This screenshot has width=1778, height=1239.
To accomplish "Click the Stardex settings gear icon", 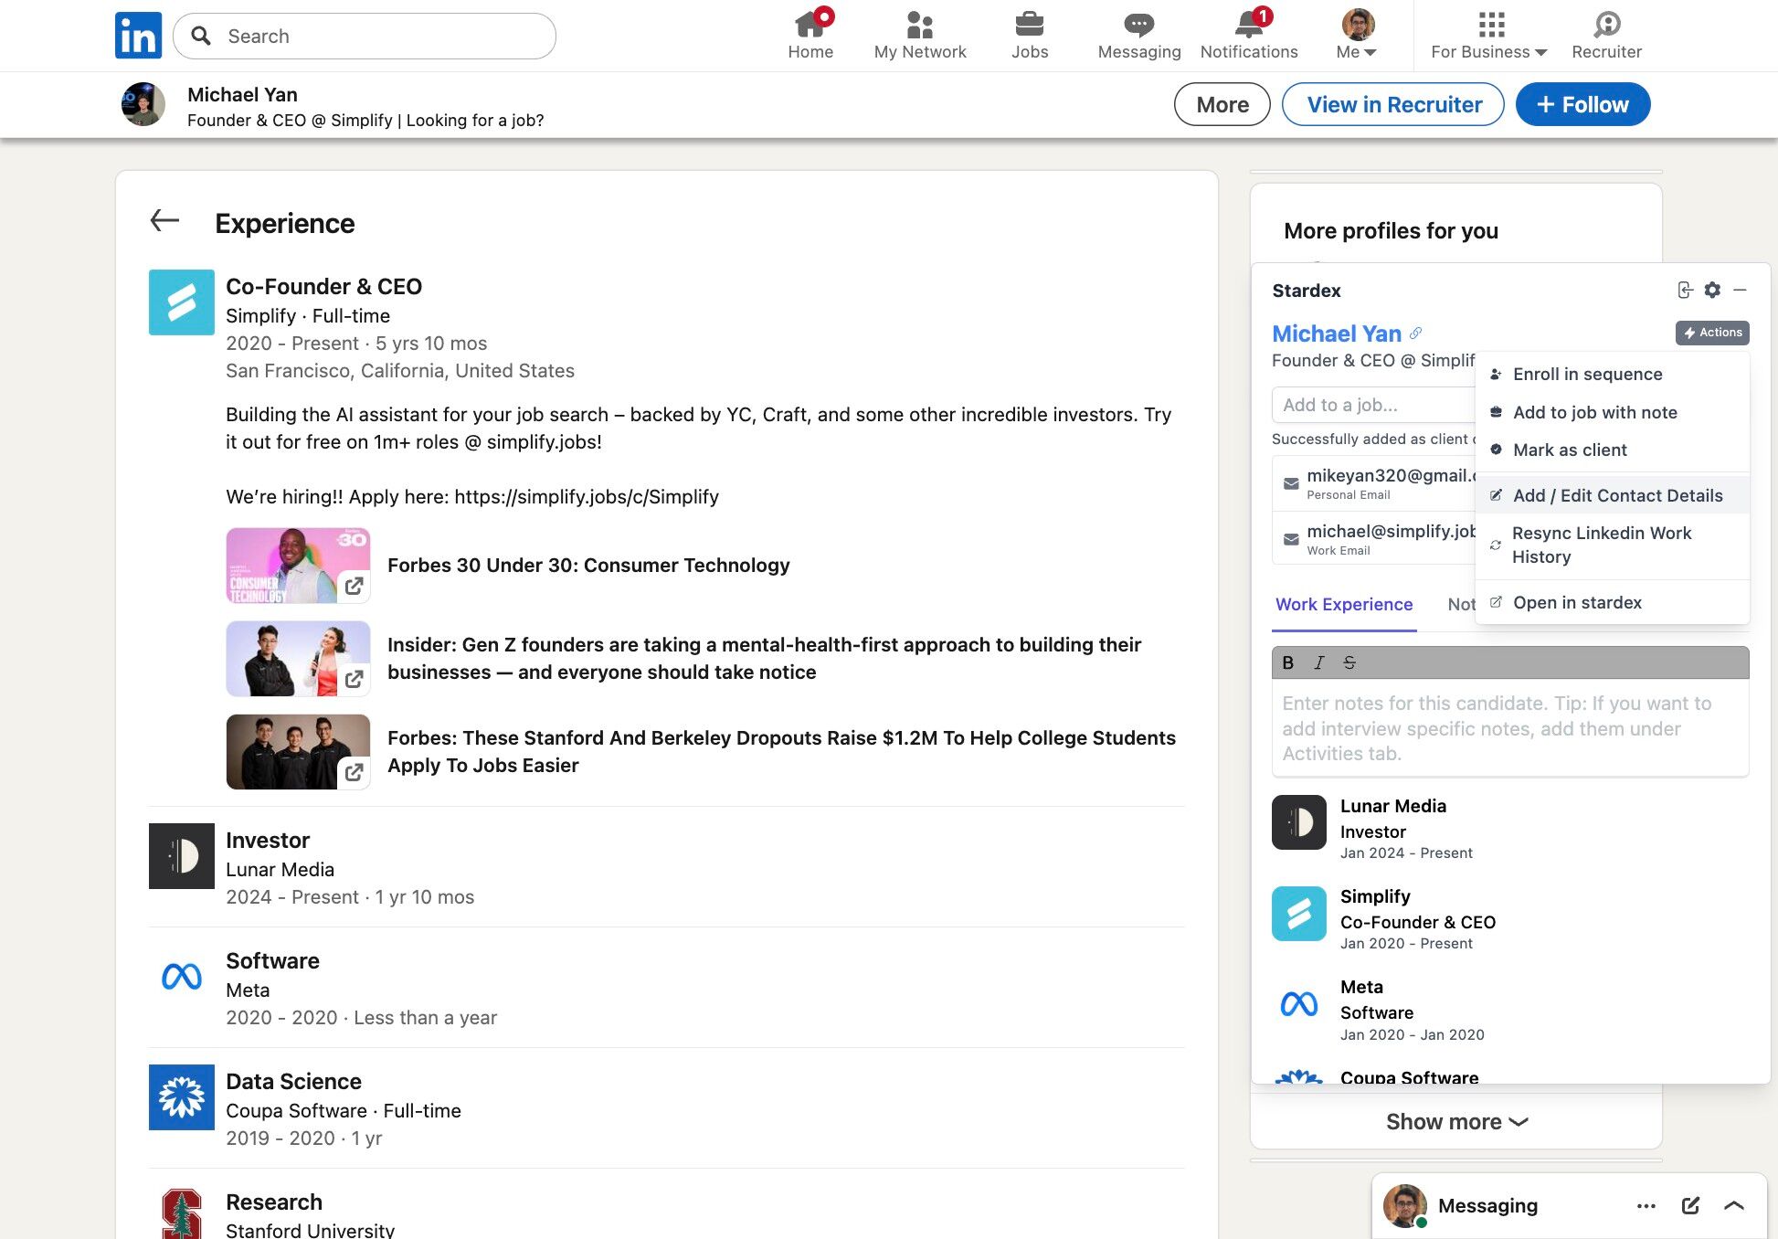I will (x=1712, y=290).
